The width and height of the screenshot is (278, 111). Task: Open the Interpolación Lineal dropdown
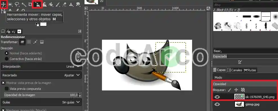tap(41, 66)
